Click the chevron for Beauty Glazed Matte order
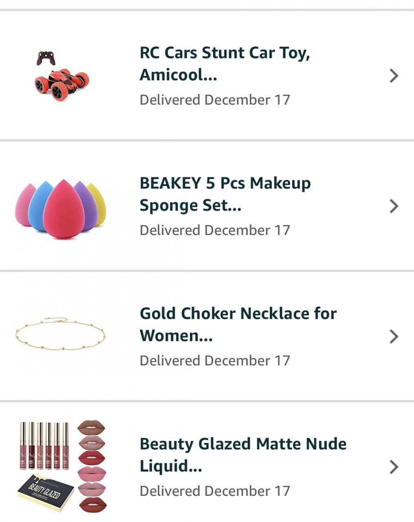This screenshot has width=414, height=522. [394, 467]
